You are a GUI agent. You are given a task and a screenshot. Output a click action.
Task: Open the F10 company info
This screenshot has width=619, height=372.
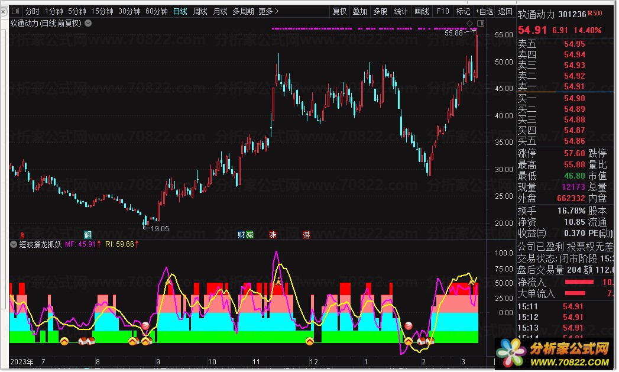[443, 11]
